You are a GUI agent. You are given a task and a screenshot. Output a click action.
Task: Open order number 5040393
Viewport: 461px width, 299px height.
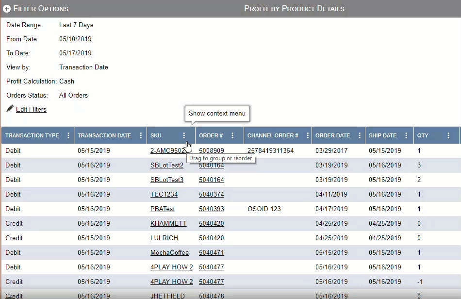[211, 209]
